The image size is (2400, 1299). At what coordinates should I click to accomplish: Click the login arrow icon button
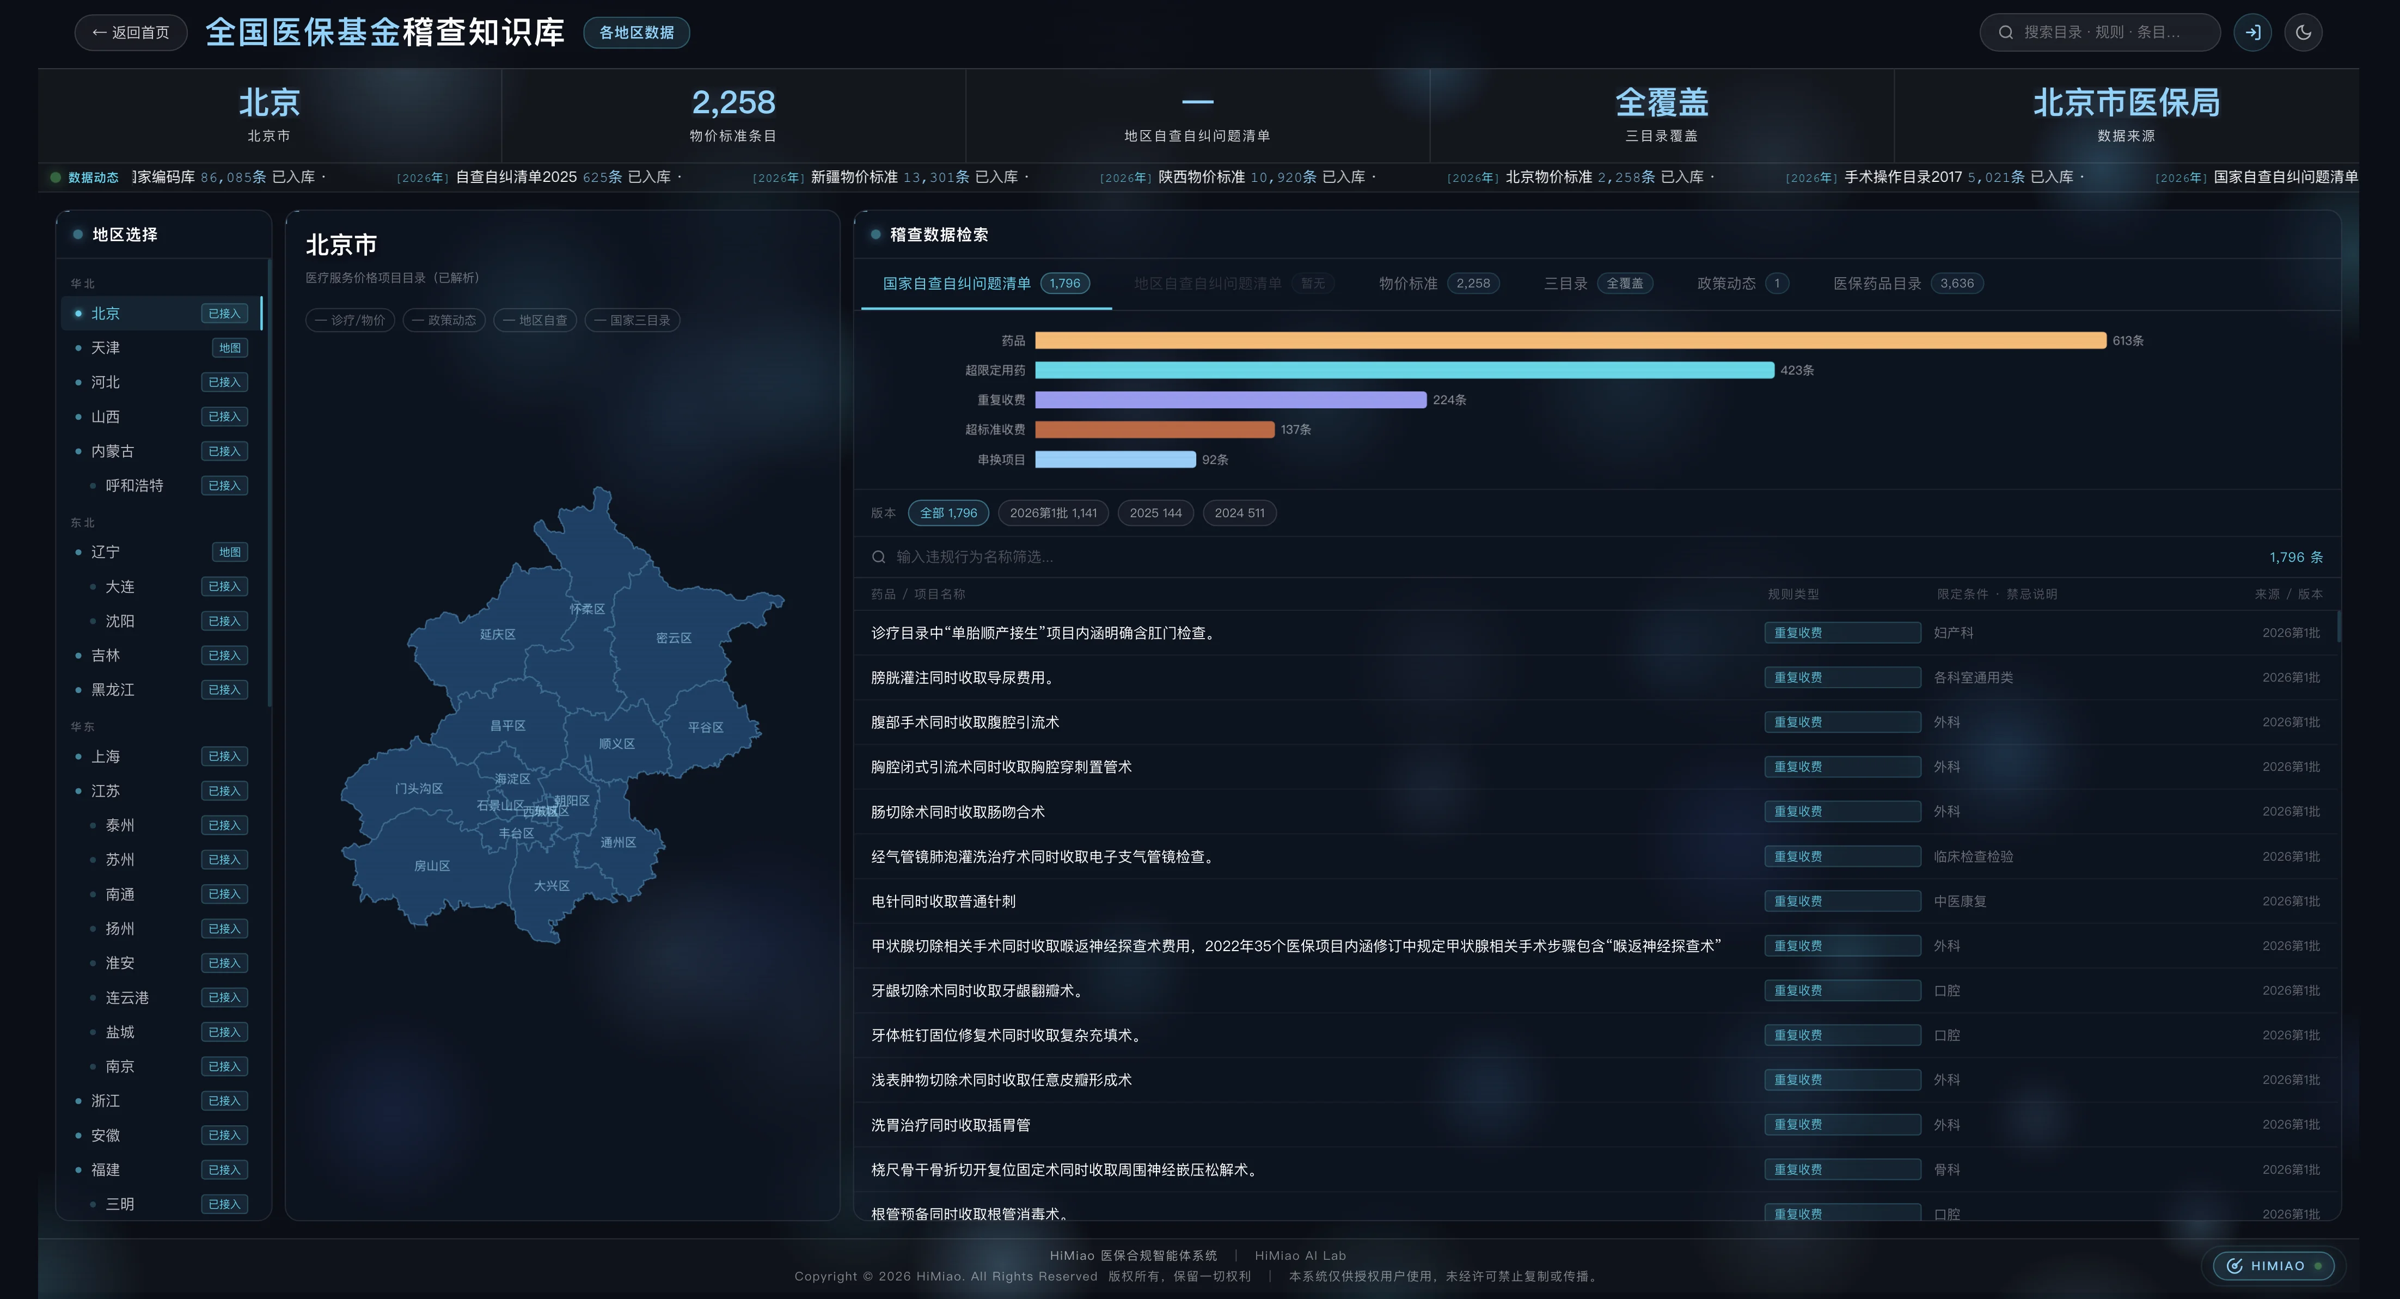tap(2253, 33)
